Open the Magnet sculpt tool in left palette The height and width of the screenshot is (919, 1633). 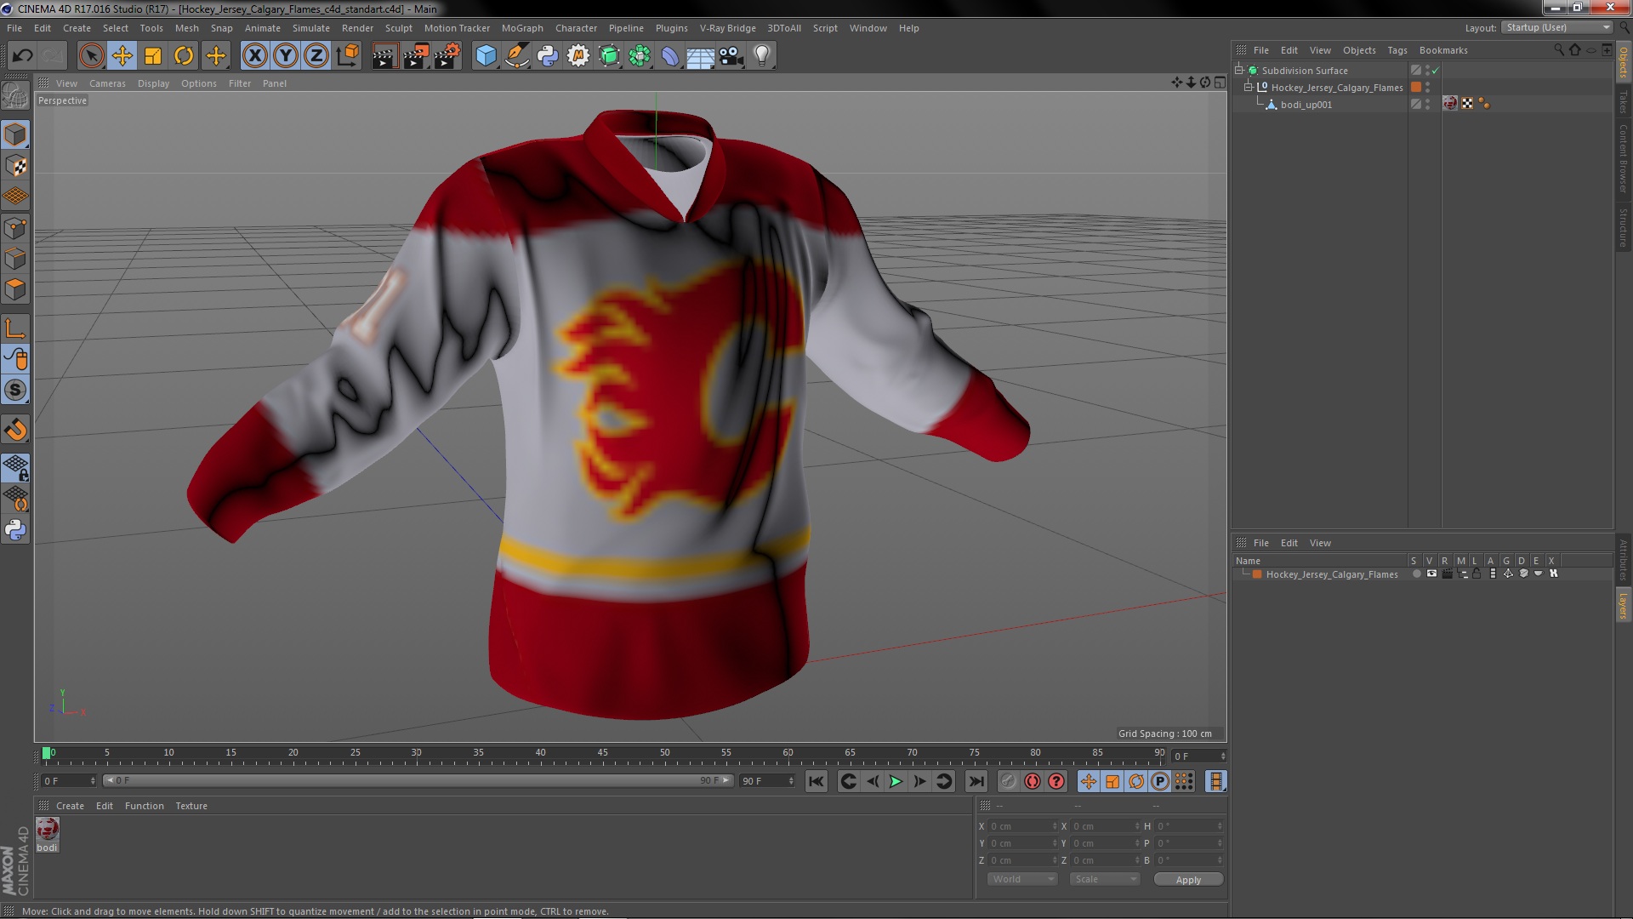pyautogui.click(x=15, y=429)
